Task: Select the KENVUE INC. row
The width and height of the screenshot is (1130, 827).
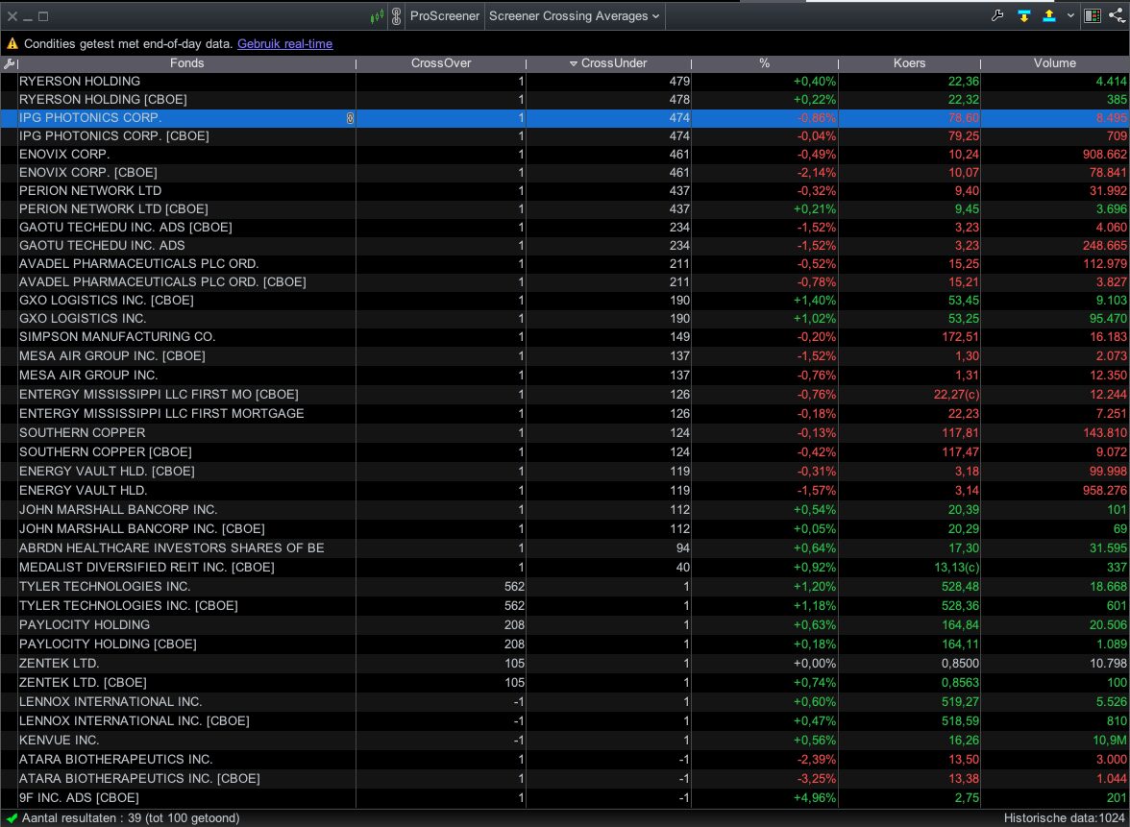Action: tap(565, 741)
